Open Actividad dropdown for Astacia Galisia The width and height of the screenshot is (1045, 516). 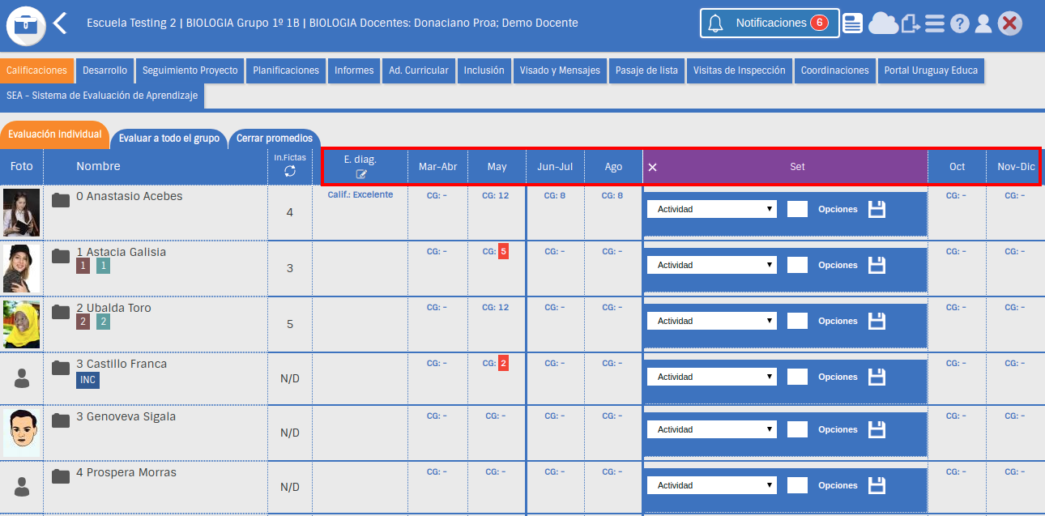[712, 265]
